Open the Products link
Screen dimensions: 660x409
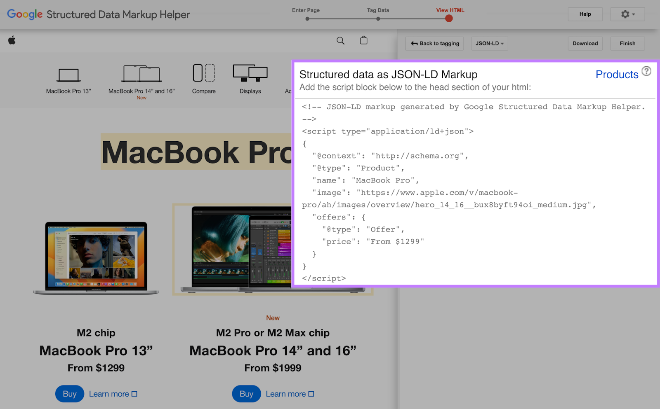click(x=617, y=75)
